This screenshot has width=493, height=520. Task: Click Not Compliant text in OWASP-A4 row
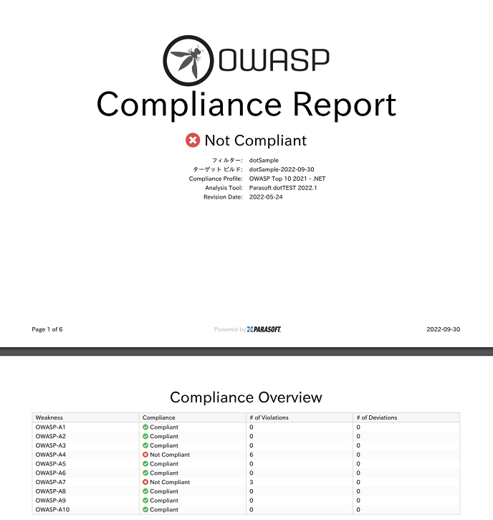(170, 455)
